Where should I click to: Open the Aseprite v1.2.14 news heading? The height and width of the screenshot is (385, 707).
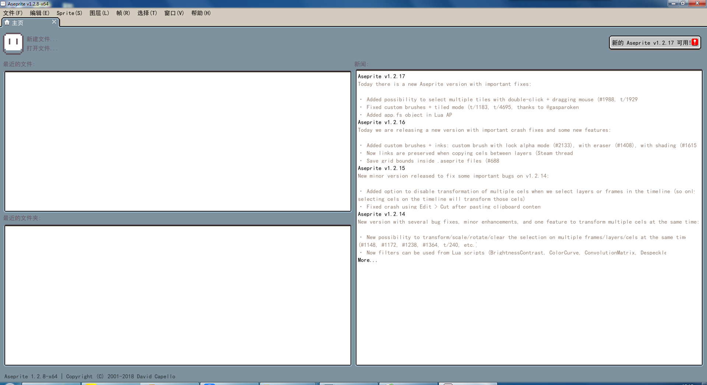[x=381, y=214]
